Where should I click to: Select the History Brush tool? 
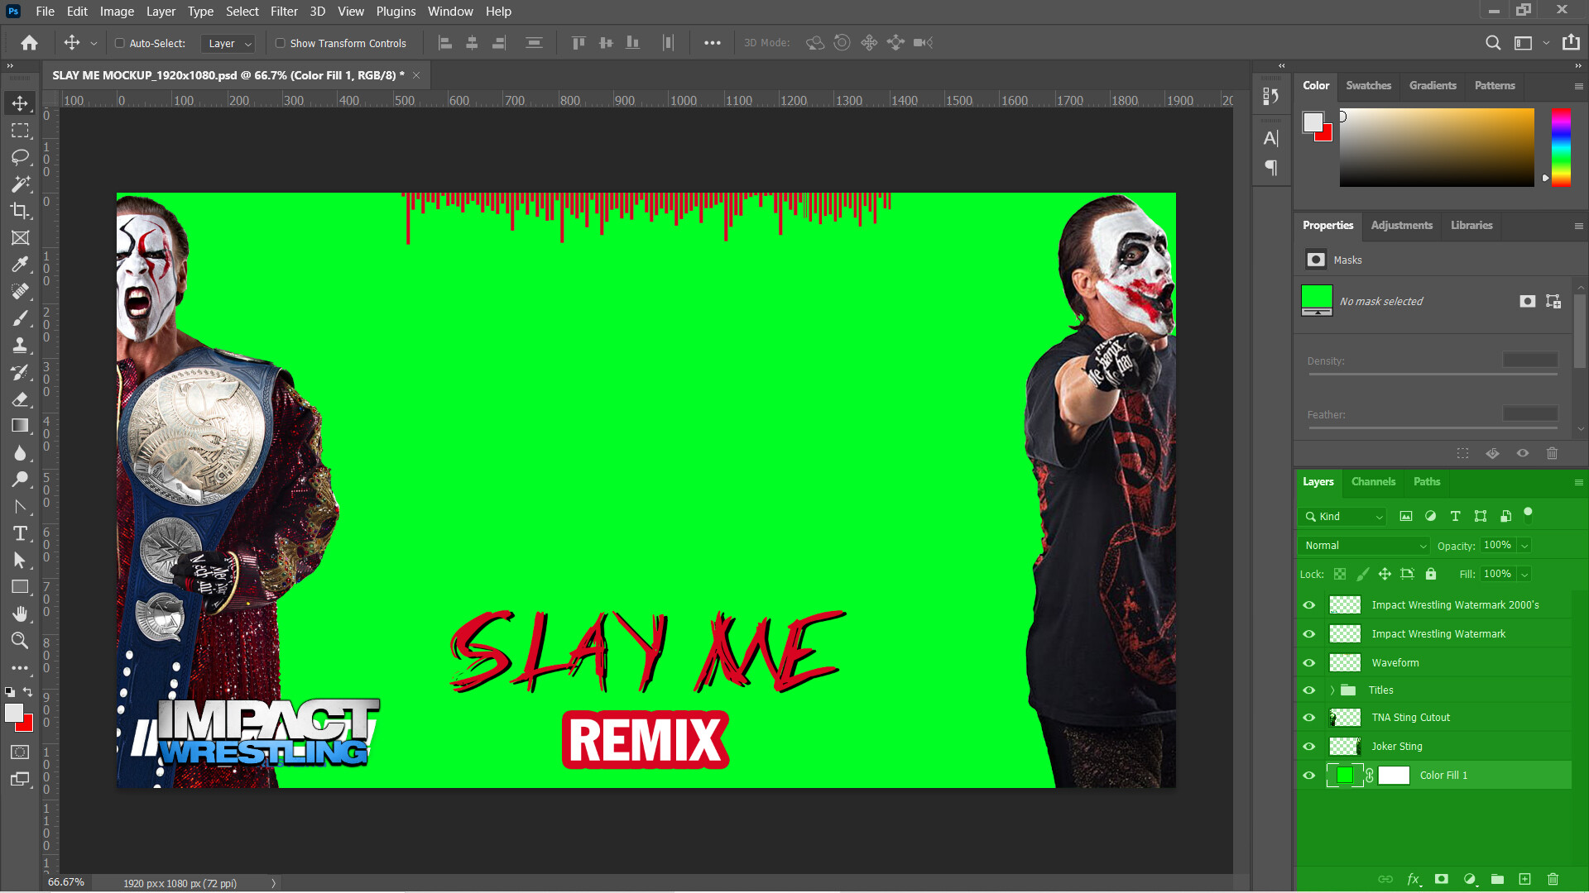20,372
